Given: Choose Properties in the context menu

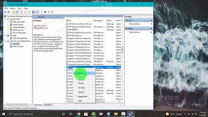Looking at the screenshot, I should point(84,97).
